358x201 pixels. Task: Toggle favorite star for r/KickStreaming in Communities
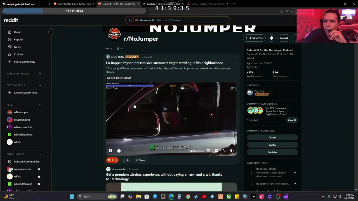click(39, 184)
